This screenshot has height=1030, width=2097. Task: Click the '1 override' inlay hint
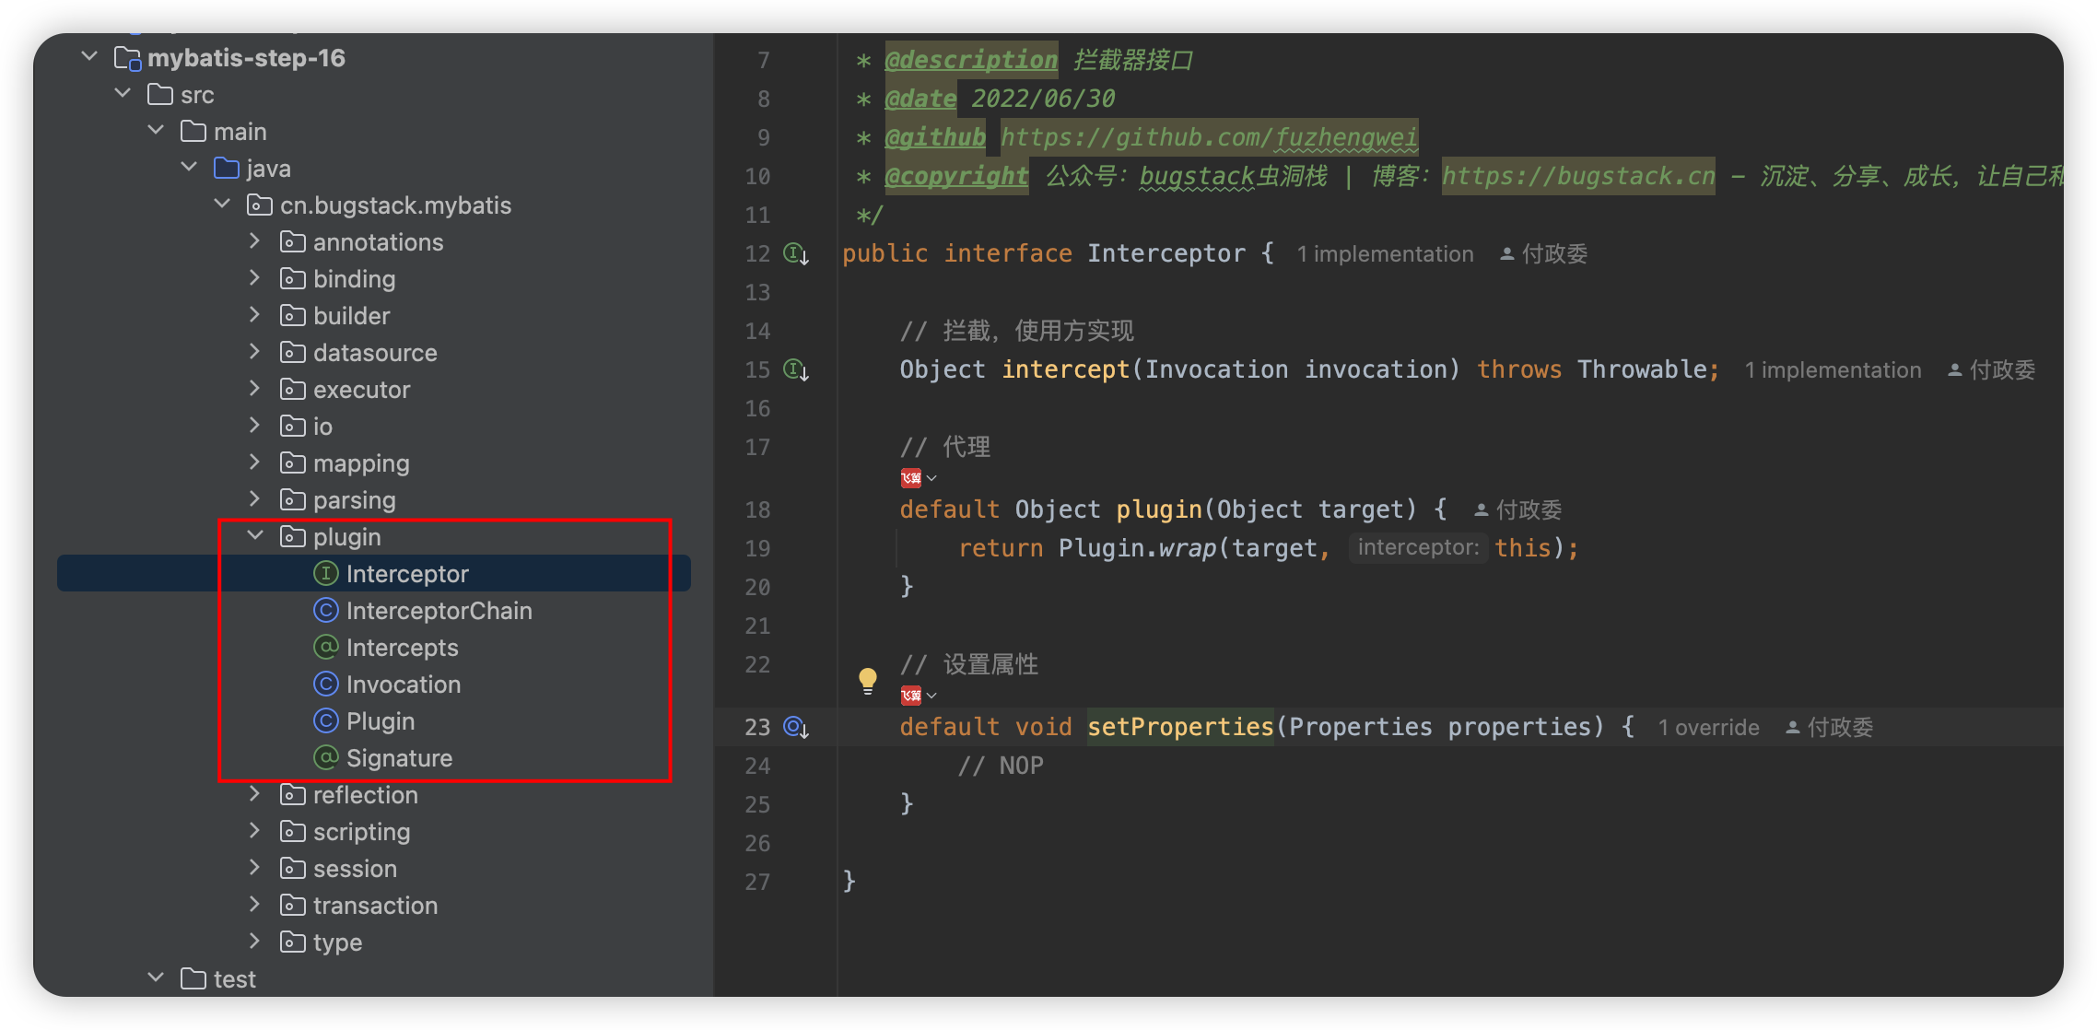[x=1708, y=728]
